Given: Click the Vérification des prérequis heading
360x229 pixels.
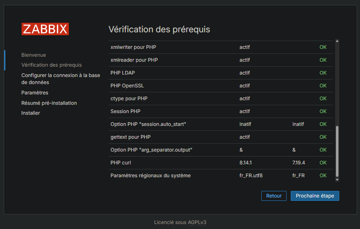Looking at the screenshot, I should pyautogui.click(x=159, y=29).
